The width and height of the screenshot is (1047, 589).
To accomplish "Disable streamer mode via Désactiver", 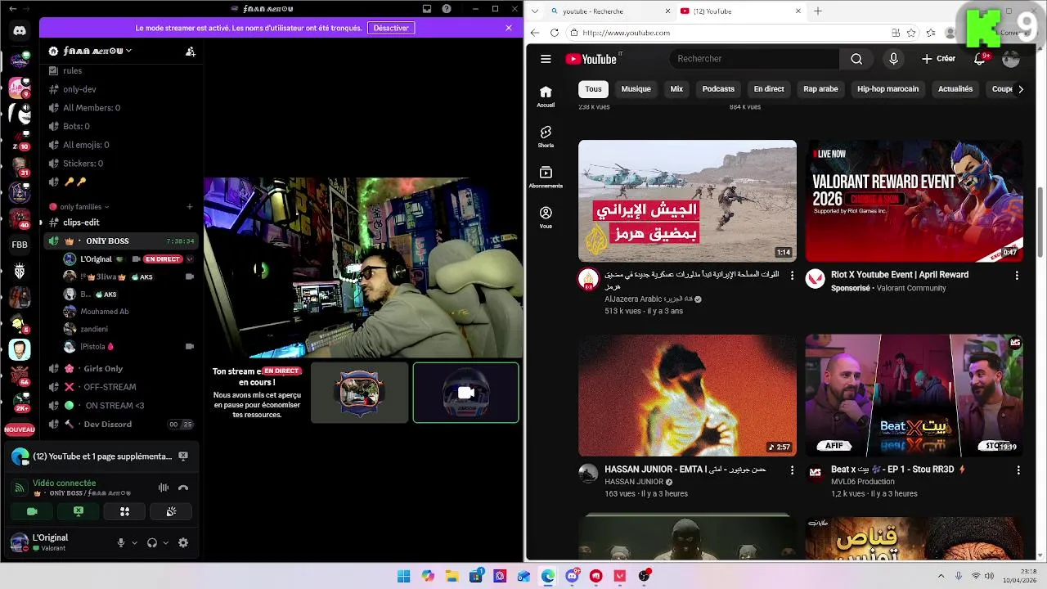I will (391, 28).
